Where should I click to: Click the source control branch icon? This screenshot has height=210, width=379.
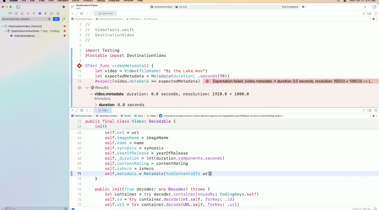click(x=73, y=7)
